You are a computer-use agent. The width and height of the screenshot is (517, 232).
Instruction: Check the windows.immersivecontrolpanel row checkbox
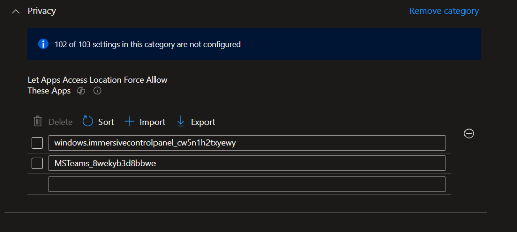click(37, 143)
